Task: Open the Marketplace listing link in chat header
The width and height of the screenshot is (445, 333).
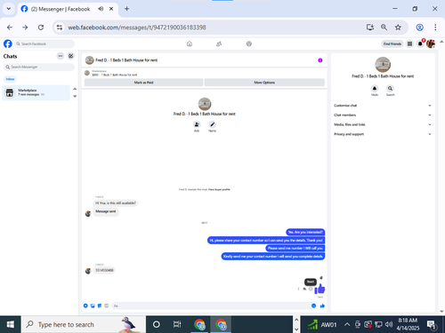Action: (115, 75)
